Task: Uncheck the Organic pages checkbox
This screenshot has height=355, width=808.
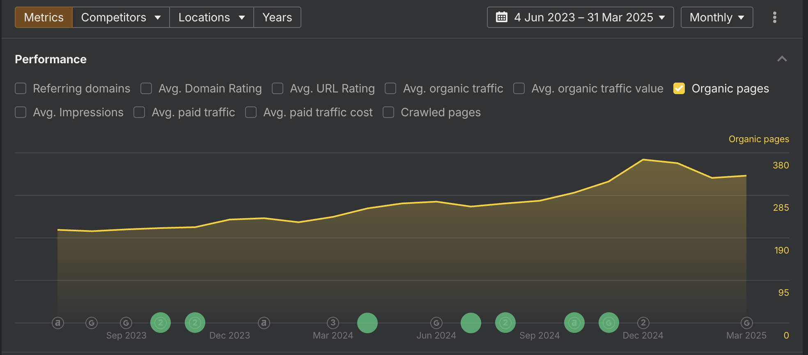Action: click(679, 88)
